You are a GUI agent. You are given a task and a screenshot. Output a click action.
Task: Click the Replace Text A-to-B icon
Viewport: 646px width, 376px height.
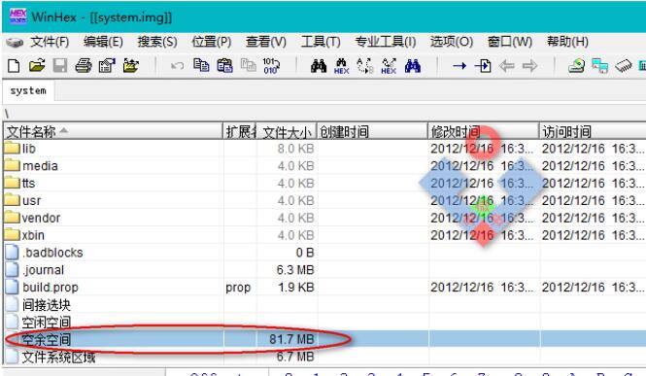point(365,65)
